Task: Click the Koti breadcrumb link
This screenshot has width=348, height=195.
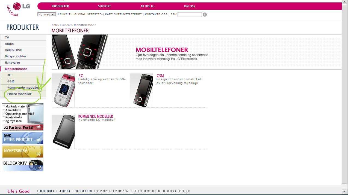Action: pyautogui.click(x=54, y=25)
